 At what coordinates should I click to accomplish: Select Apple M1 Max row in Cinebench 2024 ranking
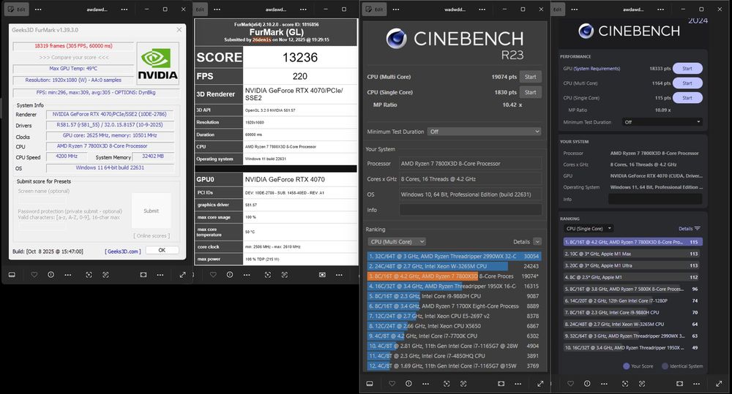coord(632,254)
